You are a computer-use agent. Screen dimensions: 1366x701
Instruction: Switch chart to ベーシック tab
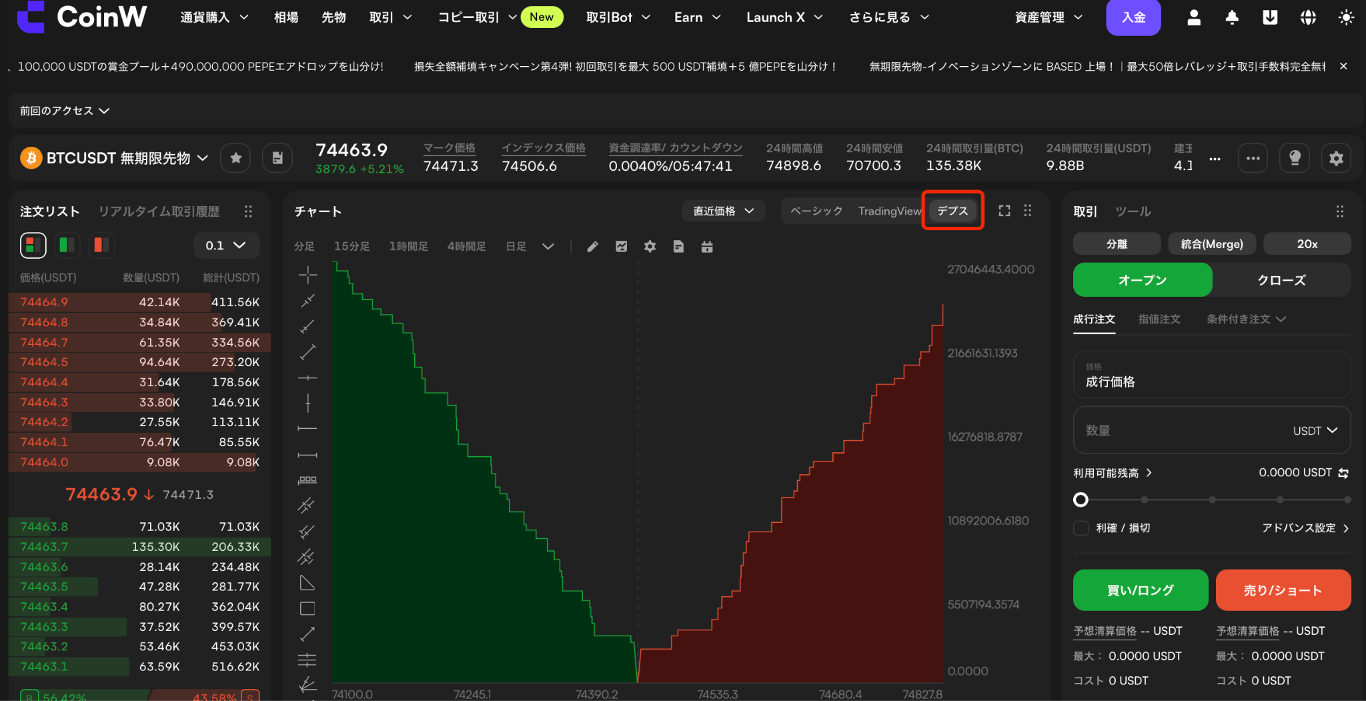[x=816, y=211]
